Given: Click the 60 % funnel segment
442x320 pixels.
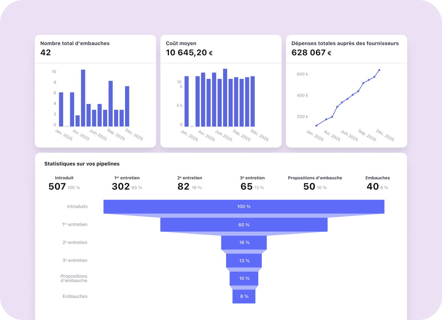Looking at the screenshot, I should pyautogui.click(x=244, y=225).
